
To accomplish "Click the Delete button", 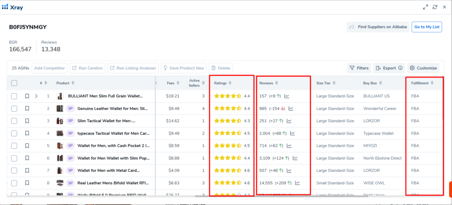I will click(221, 68).
